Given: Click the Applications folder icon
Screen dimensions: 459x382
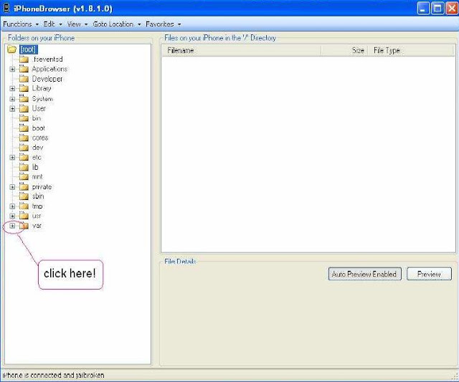Looking at the screenshot, I should [x=24, y=69].
